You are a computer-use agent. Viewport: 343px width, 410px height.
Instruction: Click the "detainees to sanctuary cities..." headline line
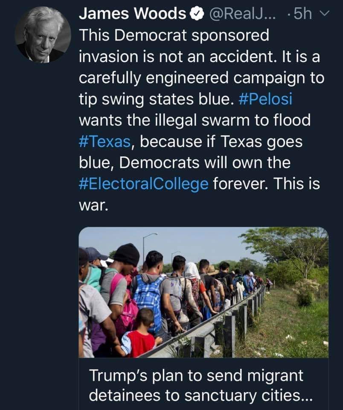tap(201, 396)
